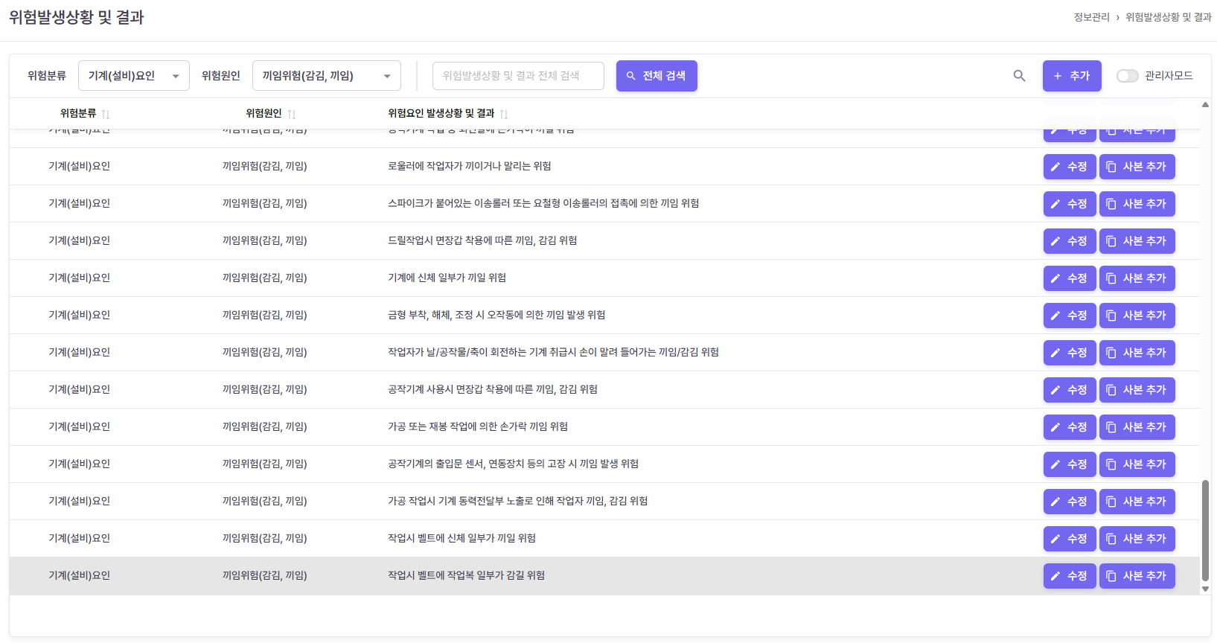The width and height of the screenshot is (1217, 643).
Task: Toggle the 관리자모드 switch
Action: point(1127,76)
